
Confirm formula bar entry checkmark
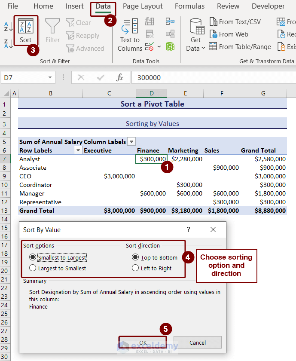tap(101, 77)
